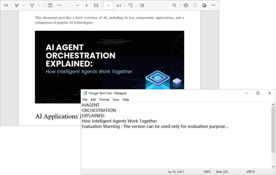Click 'Unix (LF)' in Notepad status bar
Viewport: 276px width, 175px height.
pyautogui.click(x=222, y=172)
